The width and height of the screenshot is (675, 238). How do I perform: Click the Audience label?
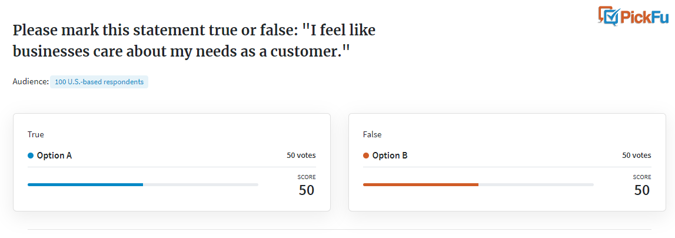[x=31, y=82]
